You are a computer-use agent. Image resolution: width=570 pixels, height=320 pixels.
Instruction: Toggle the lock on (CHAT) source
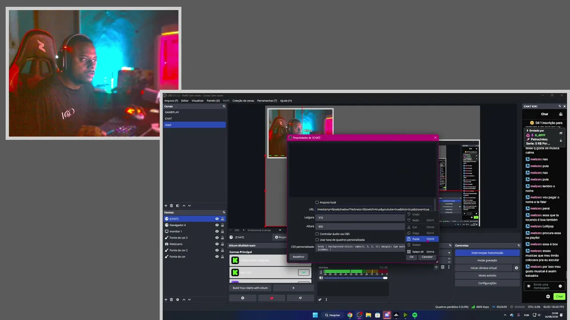click(x=223, y=219)
